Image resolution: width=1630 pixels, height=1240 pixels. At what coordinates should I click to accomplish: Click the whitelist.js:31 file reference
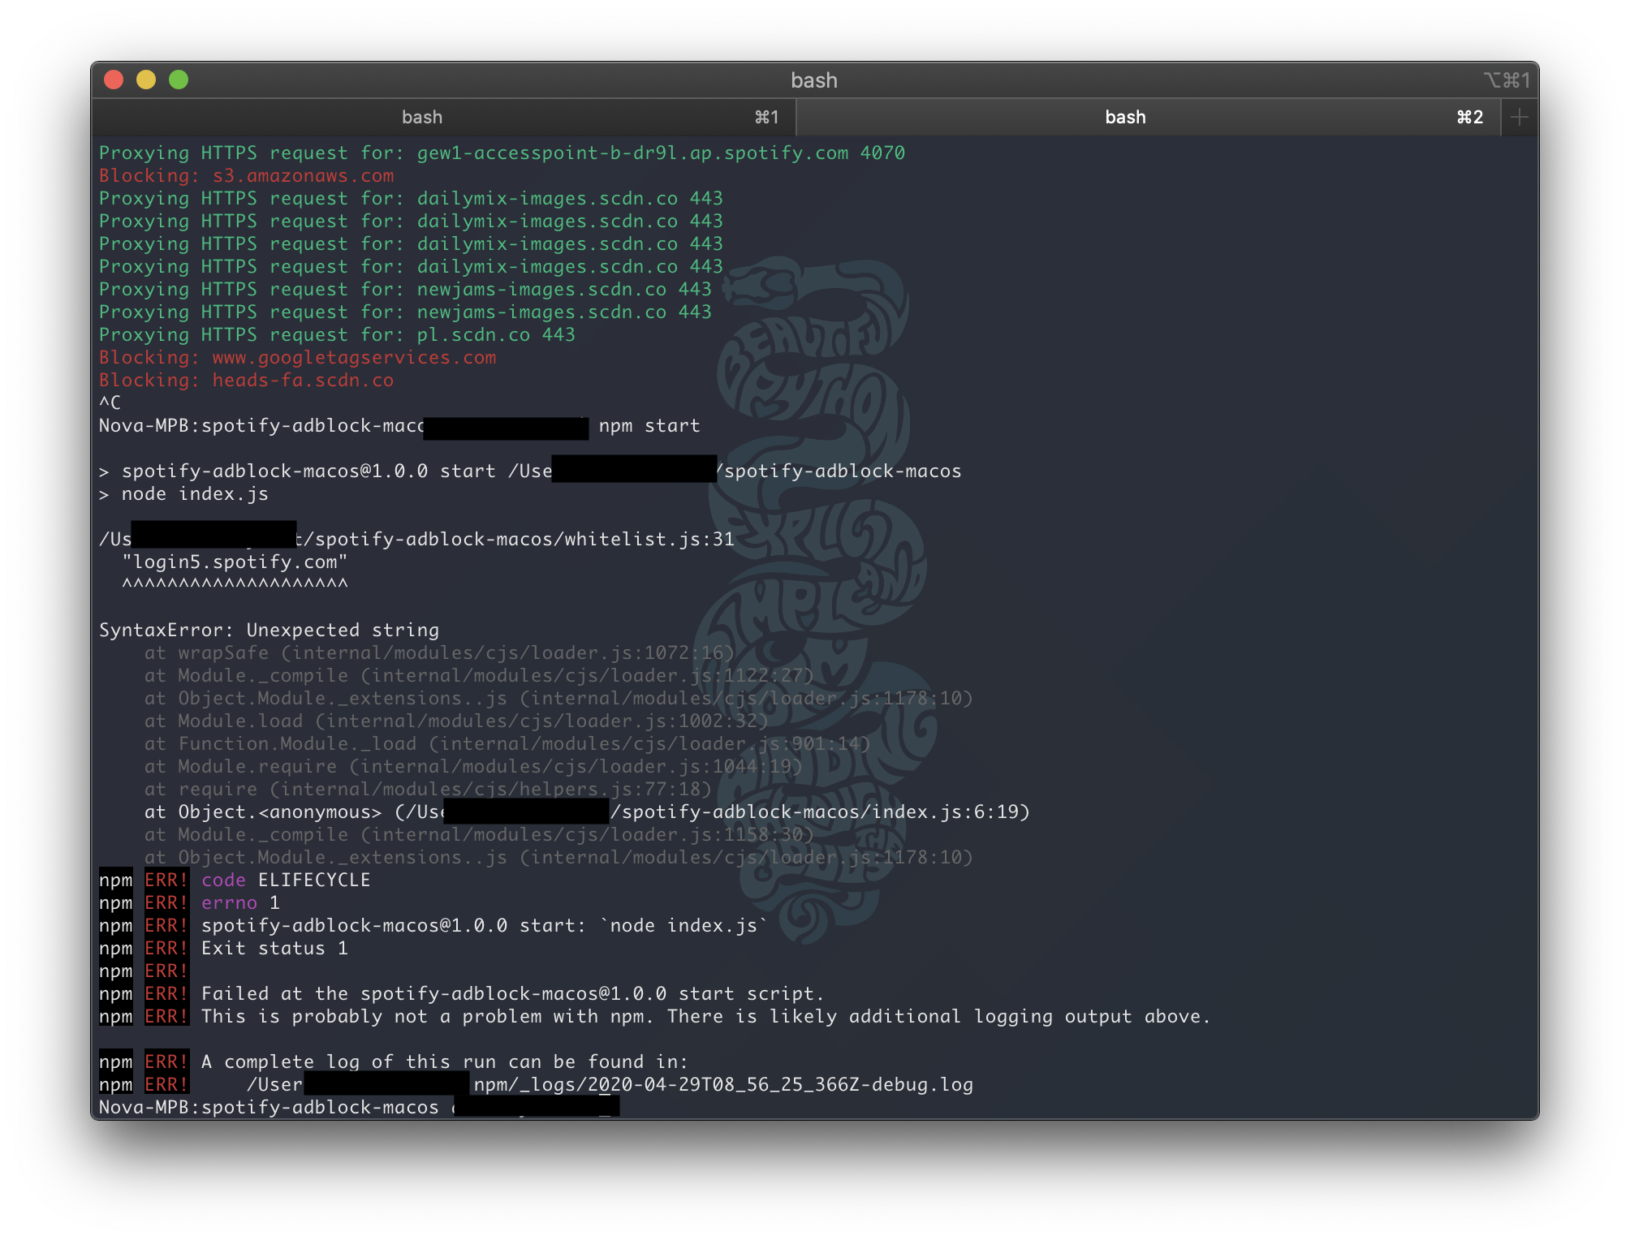649,539
